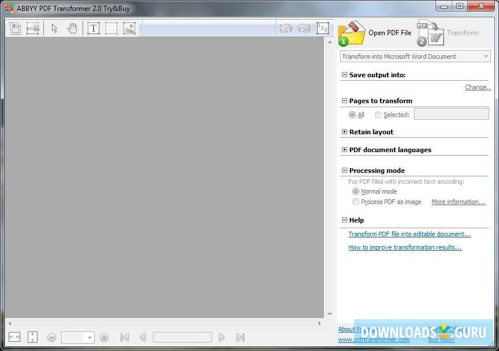Screen dimensions: 499x351
Task: Select the Text area tool
Action: [94, 28]
